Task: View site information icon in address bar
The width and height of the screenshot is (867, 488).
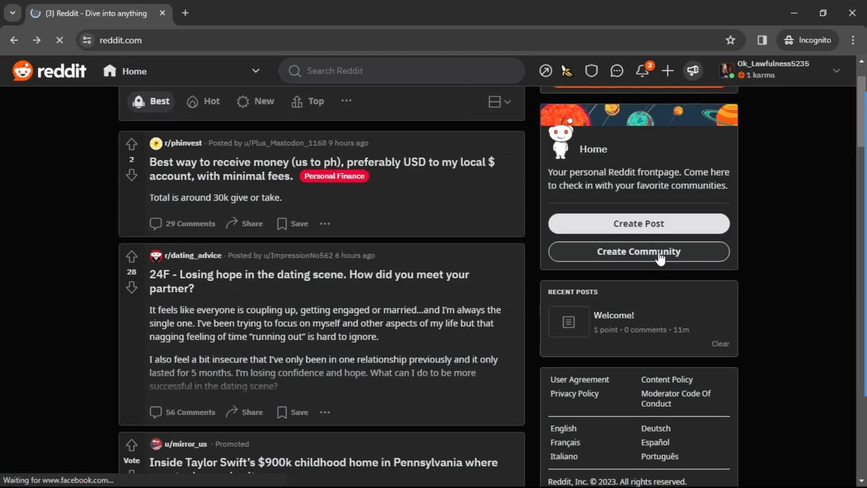Action: pos(87,40)
